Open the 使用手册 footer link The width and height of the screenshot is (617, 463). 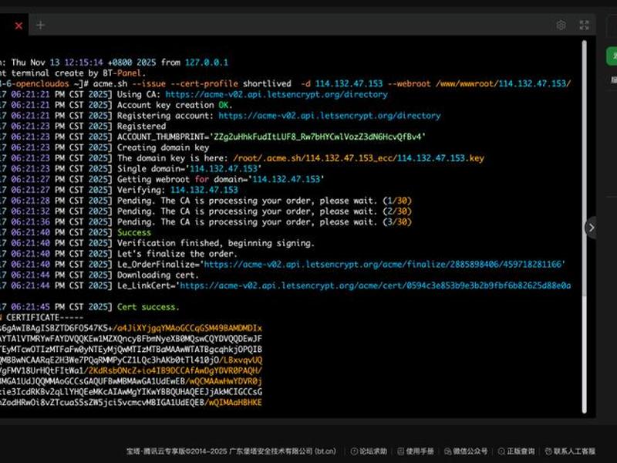(x=416, y=451)
